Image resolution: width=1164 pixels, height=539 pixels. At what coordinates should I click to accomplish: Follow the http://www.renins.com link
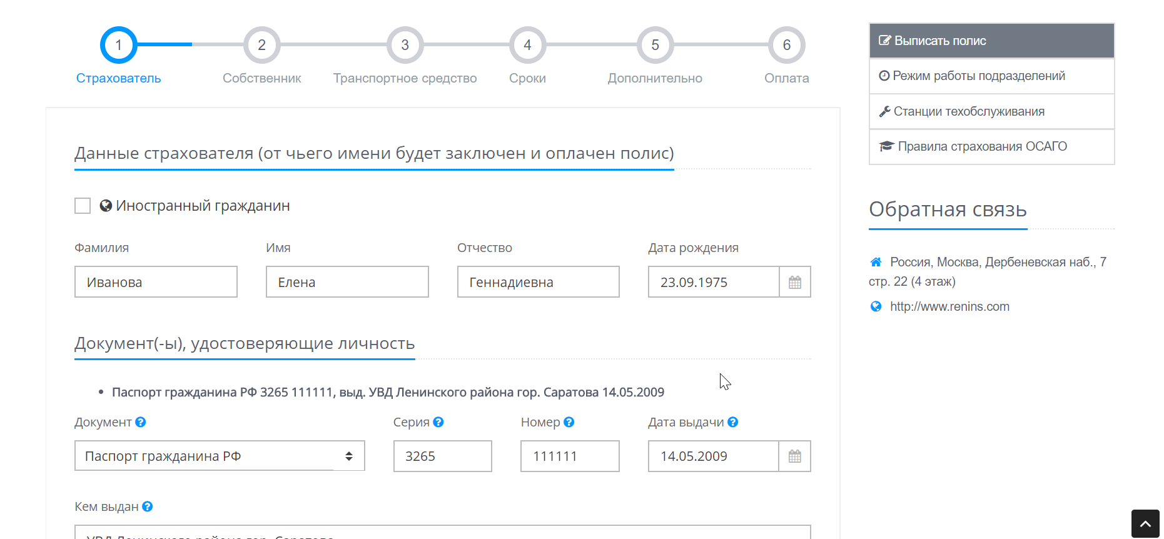coord(949,306)
